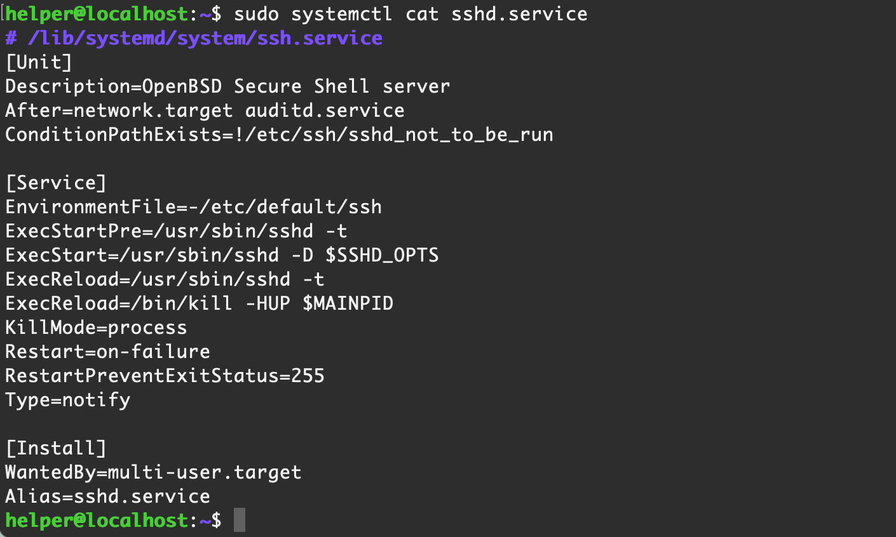Click the RestartPreventExitStatus=255 line
This screenshot has width=896, height=537.
tap(165, 376)
